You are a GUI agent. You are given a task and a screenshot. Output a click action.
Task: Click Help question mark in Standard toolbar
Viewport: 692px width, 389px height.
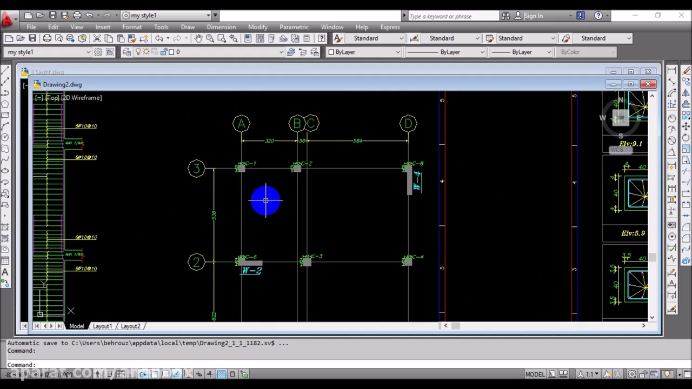point(322,38)
